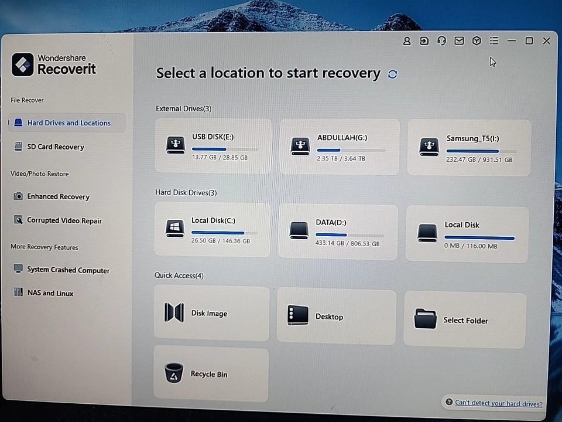Open the headset support icon
This screenshot has width=562, height=422.
(x=442, y=40)
